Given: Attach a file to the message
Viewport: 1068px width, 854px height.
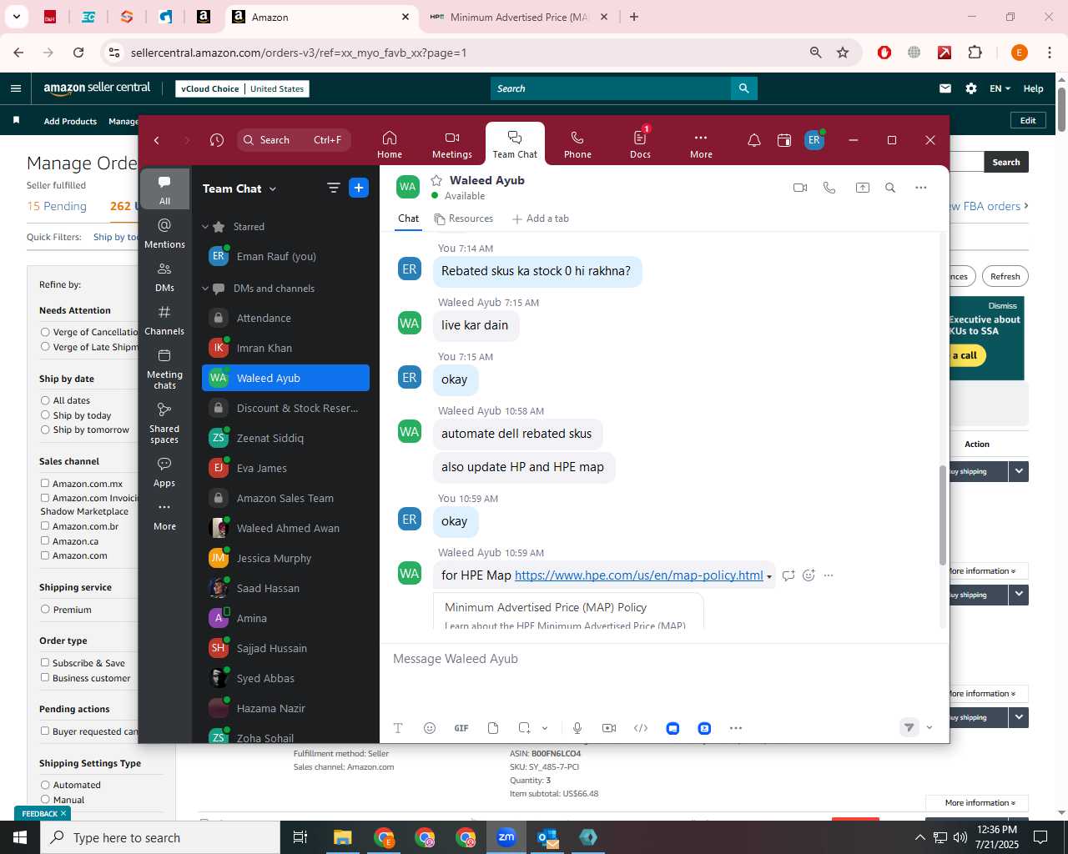Looking at the screenshot, I should pos(493,728).
